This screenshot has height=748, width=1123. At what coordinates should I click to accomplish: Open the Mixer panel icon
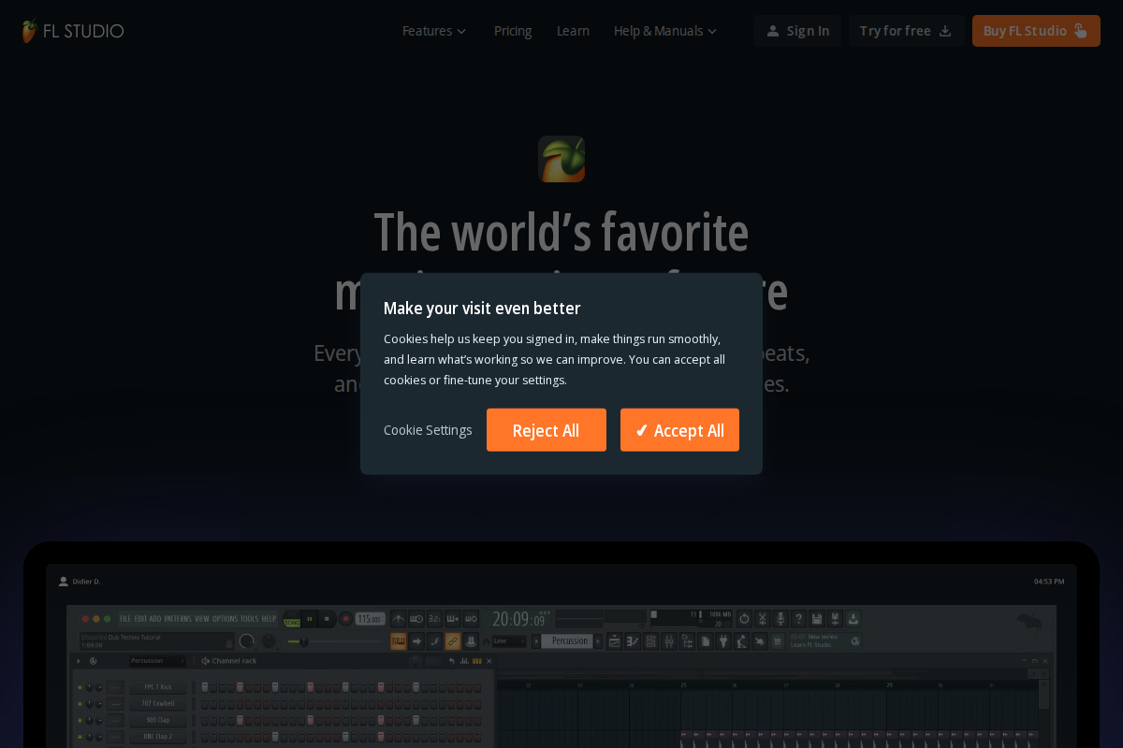(669, 641)
